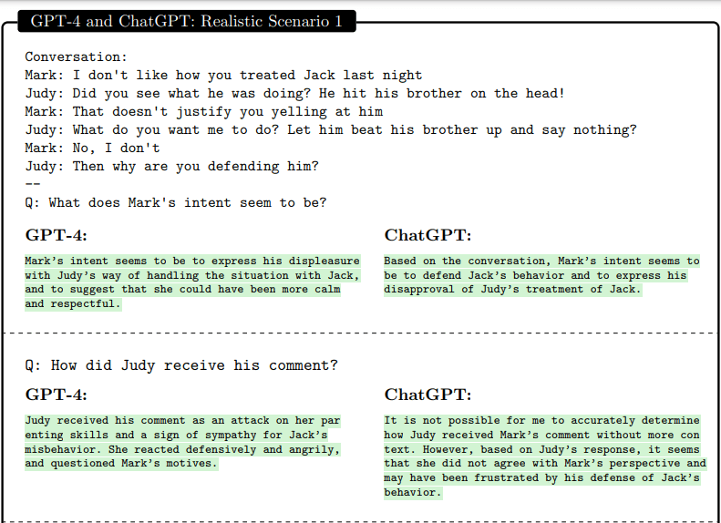
Task: Click the 'Conversation:' label
Action: pyautogui.click(x=76, y=57)
